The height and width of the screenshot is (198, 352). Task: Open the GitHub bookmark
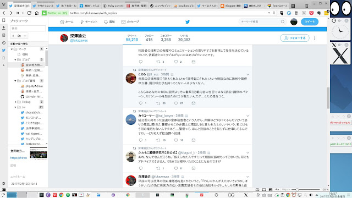coord(32,97)
